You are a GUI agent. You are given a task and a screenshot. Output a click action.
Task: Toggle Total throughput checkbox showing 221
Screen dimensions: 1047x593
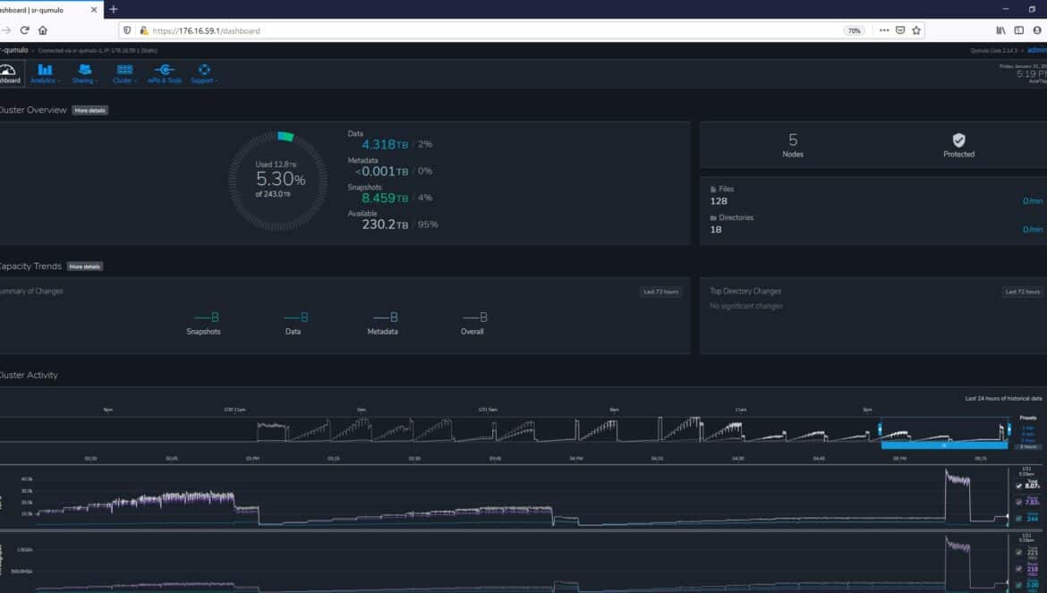[x=1019, y=553]
